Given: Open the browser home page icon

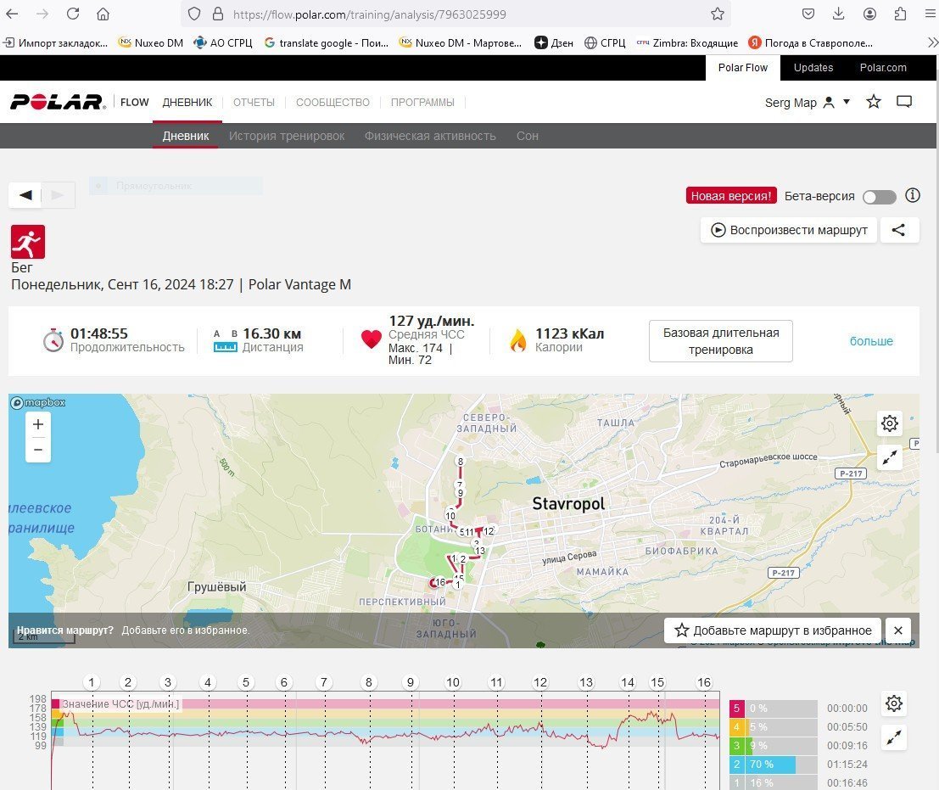Looking at the screenshot, I should [x=103, y=14].
